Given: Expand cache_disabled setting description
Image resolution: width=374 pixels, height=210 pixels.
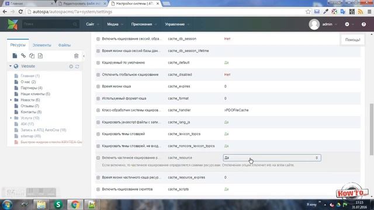Looking at the screenshot, I should [x=98, y=75].
